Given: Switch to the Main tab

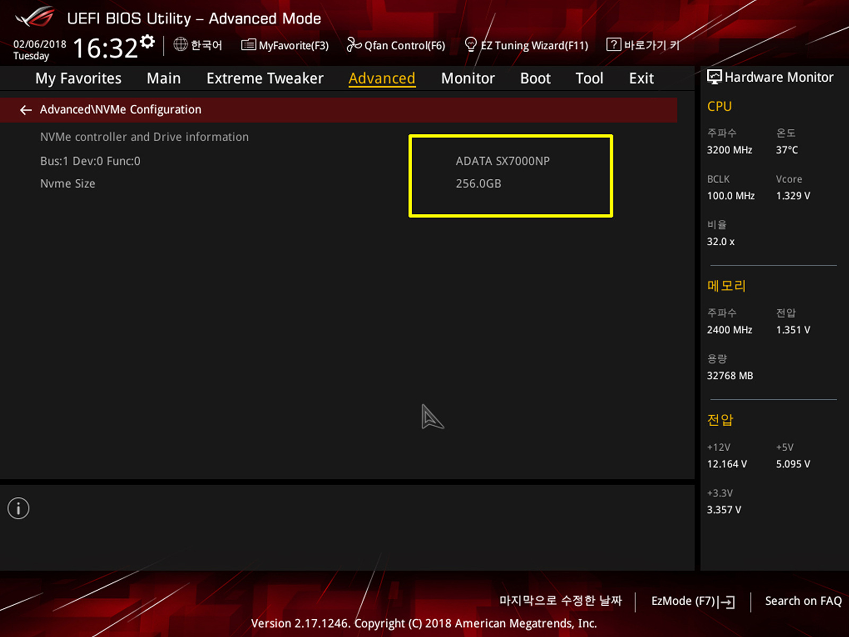Looking at the screenshot, I should (x=163, y=79).
